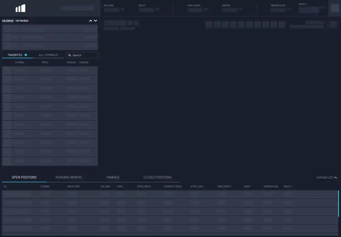This screenshot has height=237, width=341.
Task: Click the magnifier icon in Search box
Action: tap(70, 55)
